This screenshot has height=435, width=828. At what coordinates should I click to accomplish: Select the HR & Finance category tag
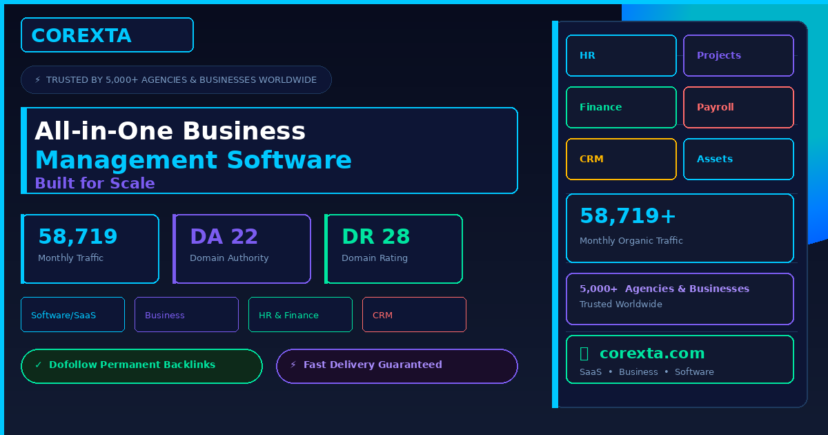tap(300, 315)
